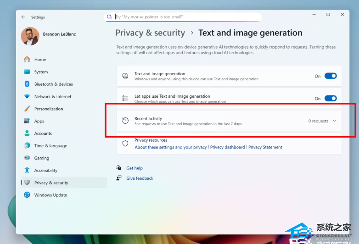This screenshot has width=359, height=244.
Task: Click the back arrow in Settings
Action: click(x=23, y=17)
